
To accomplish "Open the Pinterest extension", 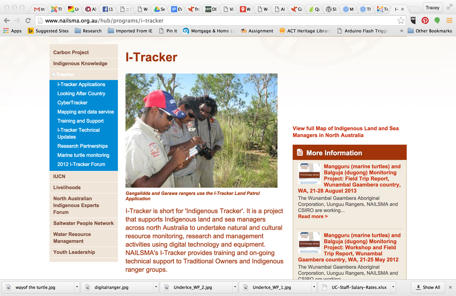I will (x=425, y=21).
